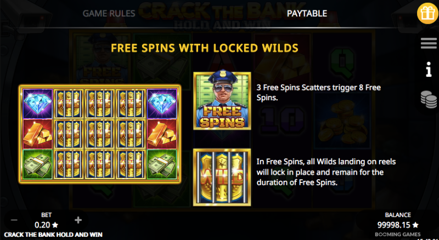The width and height of the screenshot is (439, 240).
Task: Increase bet with the plus button
Action: click(x=78, y=220)
